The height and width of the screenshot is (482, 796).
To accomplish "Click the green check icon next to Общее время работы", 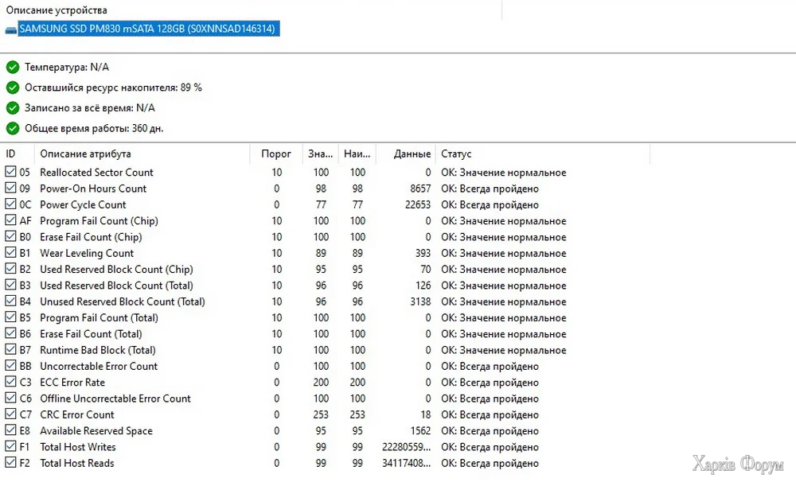I will point(13,128).
